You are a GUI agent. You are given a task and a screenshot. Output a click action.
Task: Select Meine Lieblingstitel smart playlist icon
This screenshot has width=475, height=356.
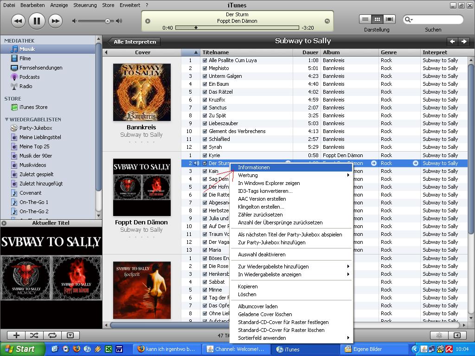[x=14, y=137]
